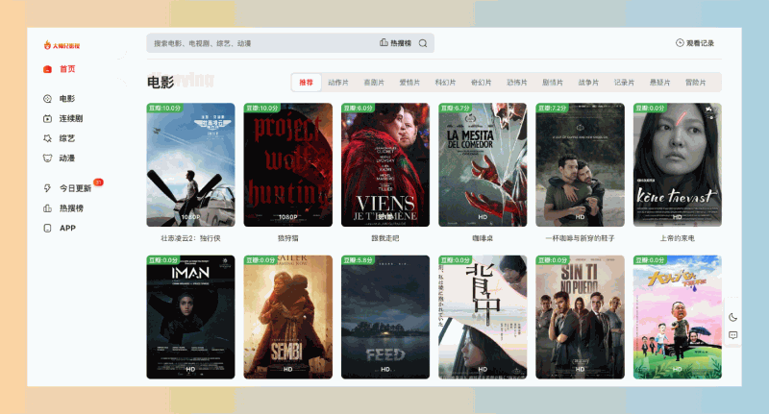Select the 动作片 action tab
The height and width of the screenshot is (414, 769).
coord(338,83)
